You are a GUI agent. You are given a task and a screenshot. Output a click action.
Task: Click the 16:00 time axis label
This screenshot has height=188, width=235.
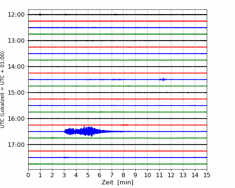pyautogui.click(x=16, y=119)
